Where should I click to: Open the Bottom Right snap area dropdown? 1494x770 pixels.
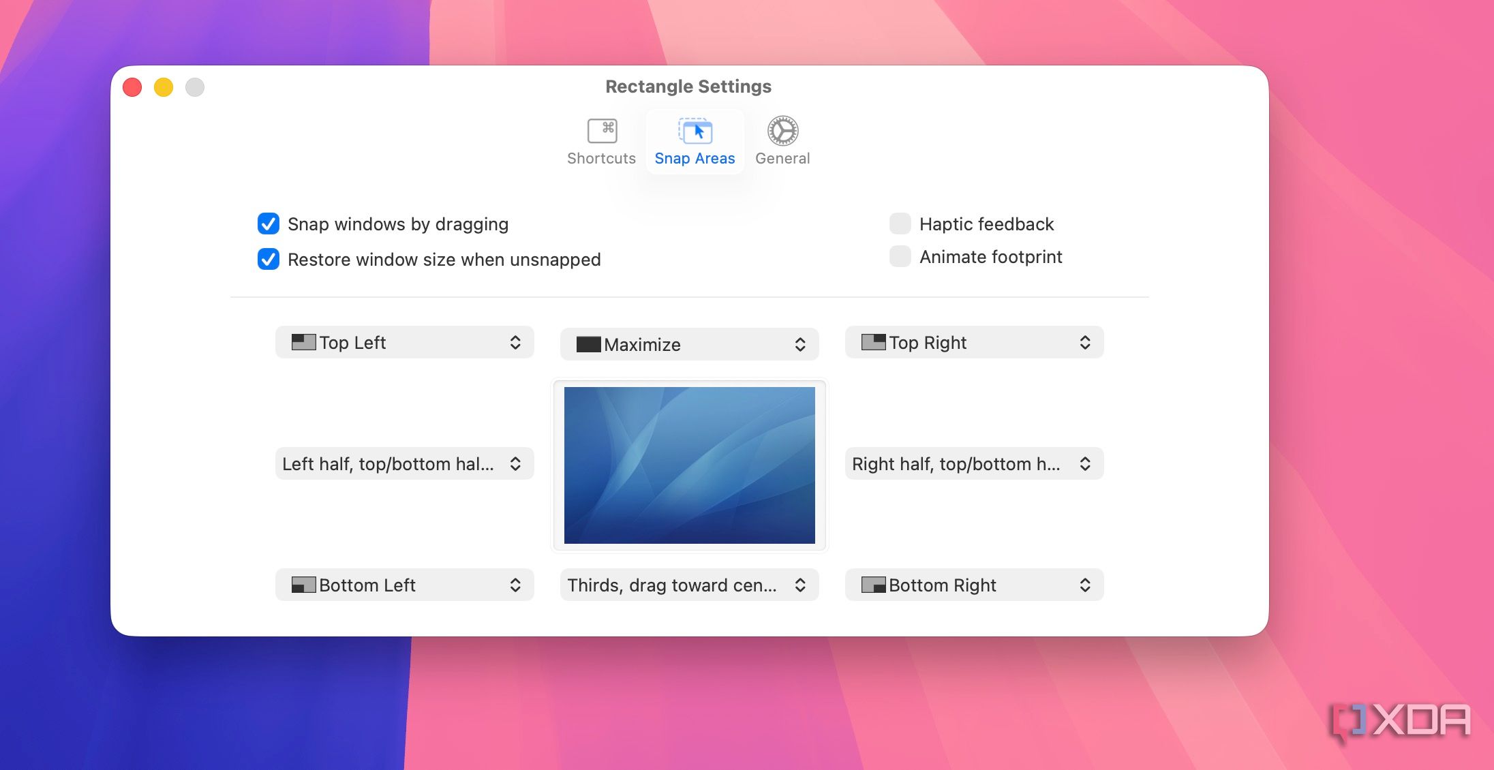(x=975, y=585)
